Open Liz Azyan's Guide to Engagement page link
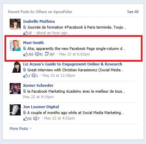The image size is (146, 144). click(73, 64)
